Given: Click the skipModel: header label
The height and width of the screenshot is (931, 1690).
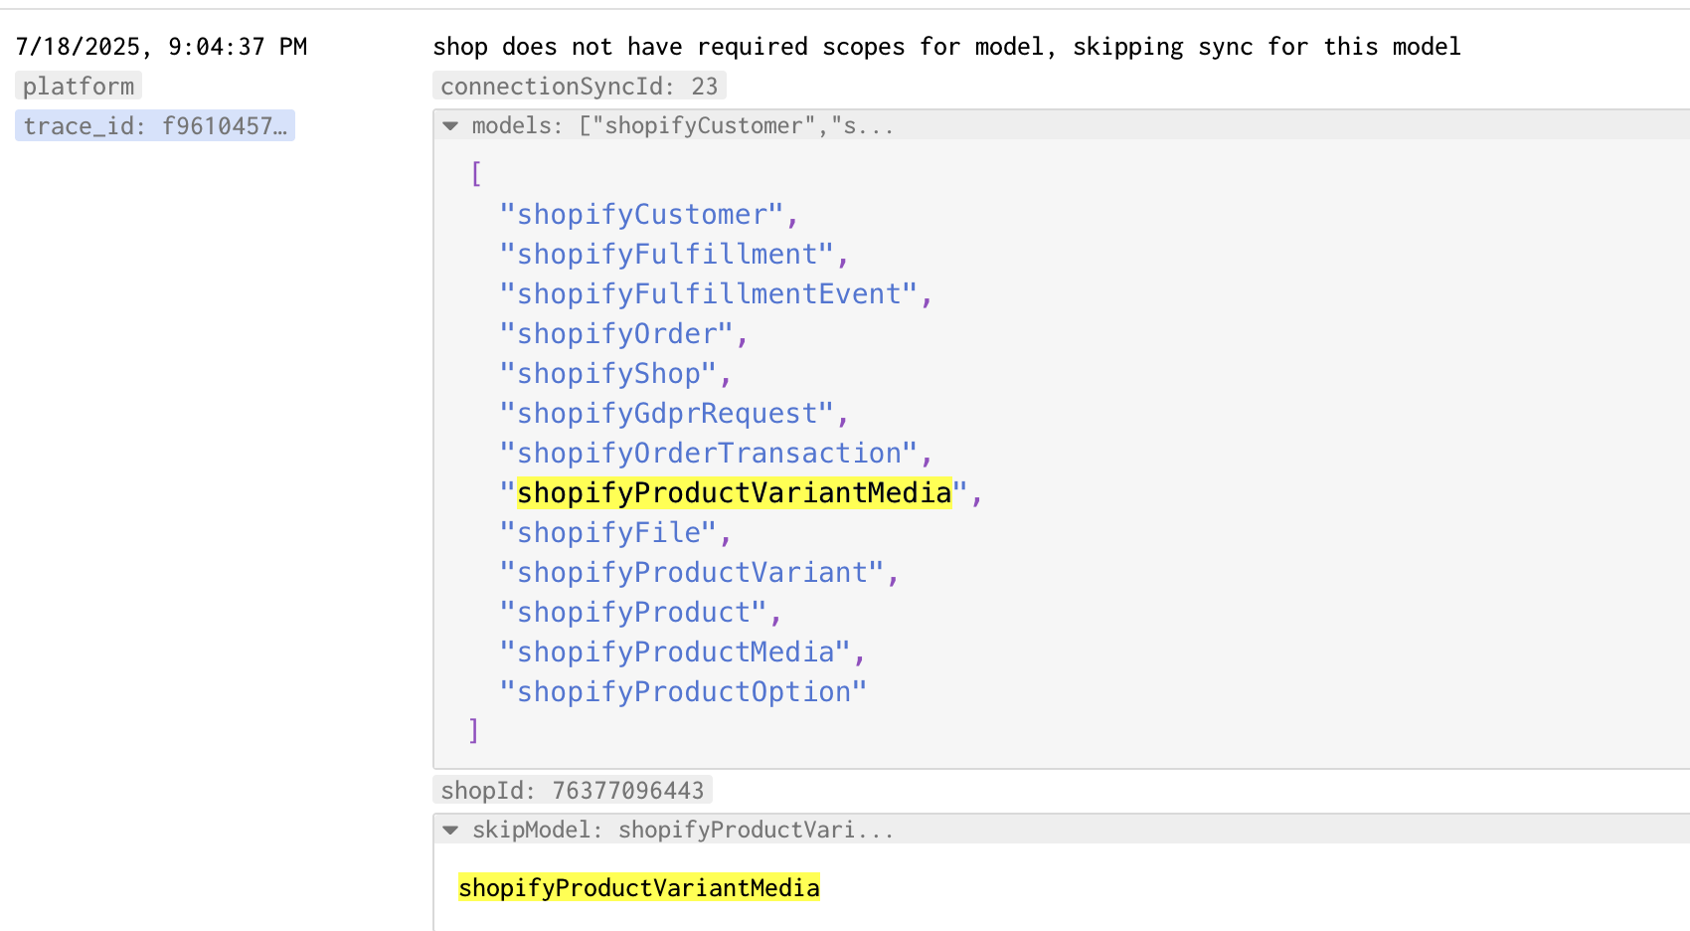Looking at the screenshot, I should click(682, 831).
